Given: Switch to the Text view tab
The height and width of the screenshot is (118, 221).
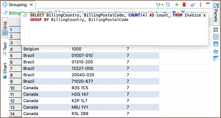Looking at the screenshot, I should click(x=5, y=49).
